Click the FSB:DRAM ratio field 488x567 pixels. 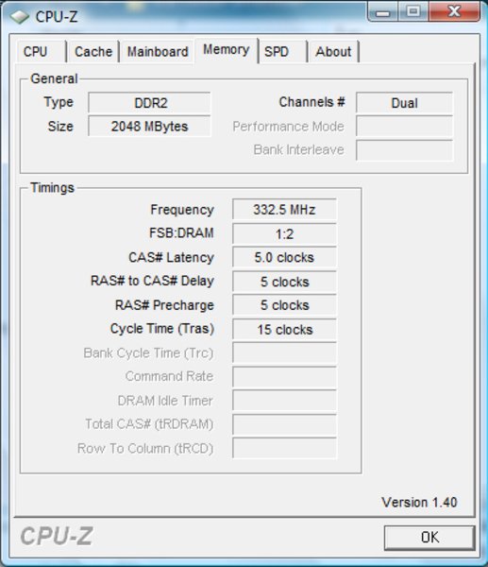pyautogui.click(x=284, y=234)
